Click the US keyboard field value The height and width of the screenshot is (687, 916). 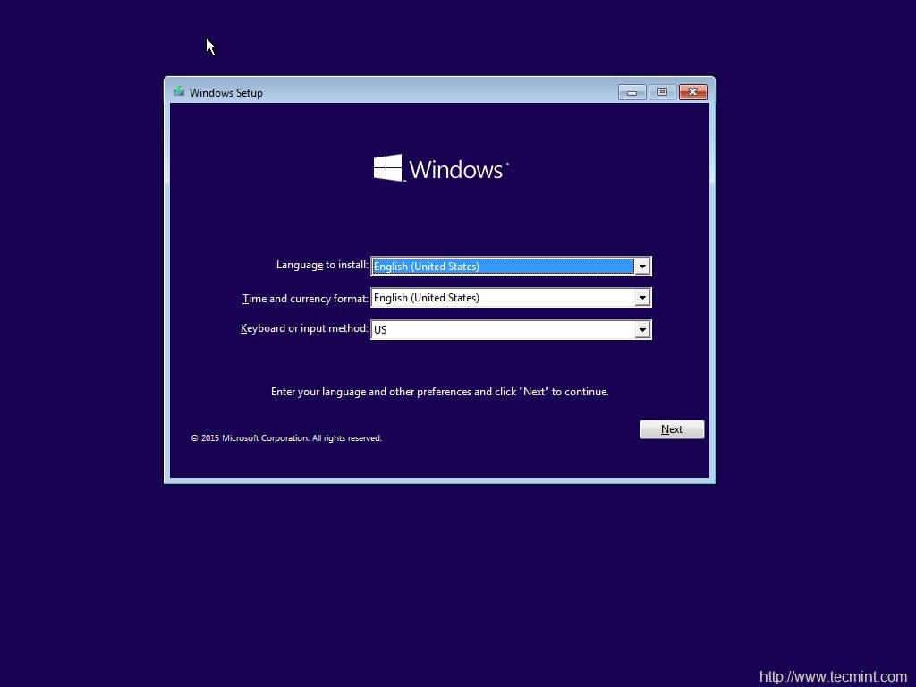(x=380, y=329)
